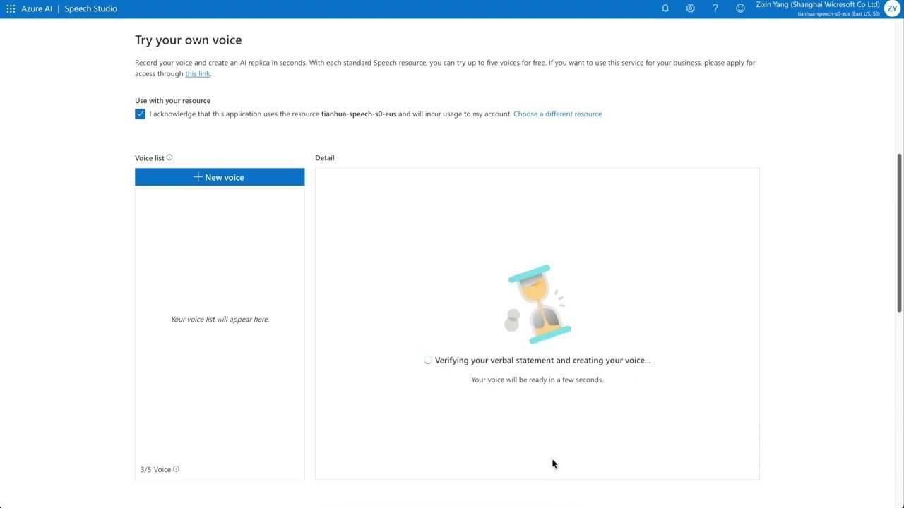Open the settings gear icon
This screenshot has width=904, height=508.
pos(690,8)
